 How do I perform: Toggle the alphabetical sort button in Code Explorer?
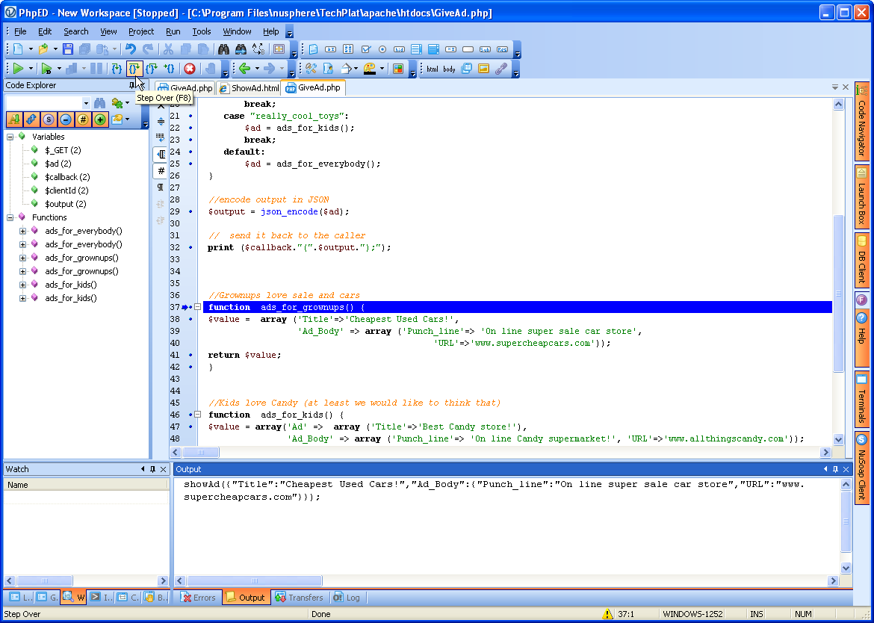tap(14, 120)
